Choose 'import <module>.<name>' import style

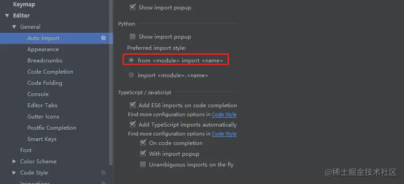pyautogui.click(x=132, y=75)
